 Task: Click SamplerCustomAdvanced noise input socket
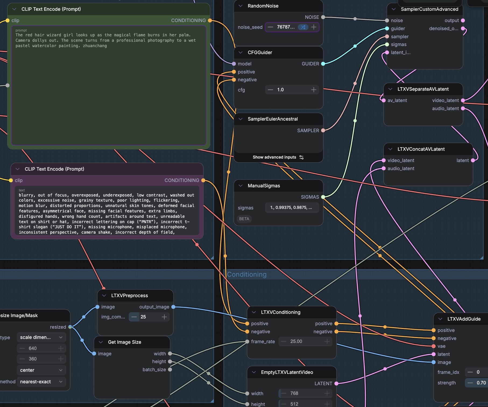tap(387, 20)
